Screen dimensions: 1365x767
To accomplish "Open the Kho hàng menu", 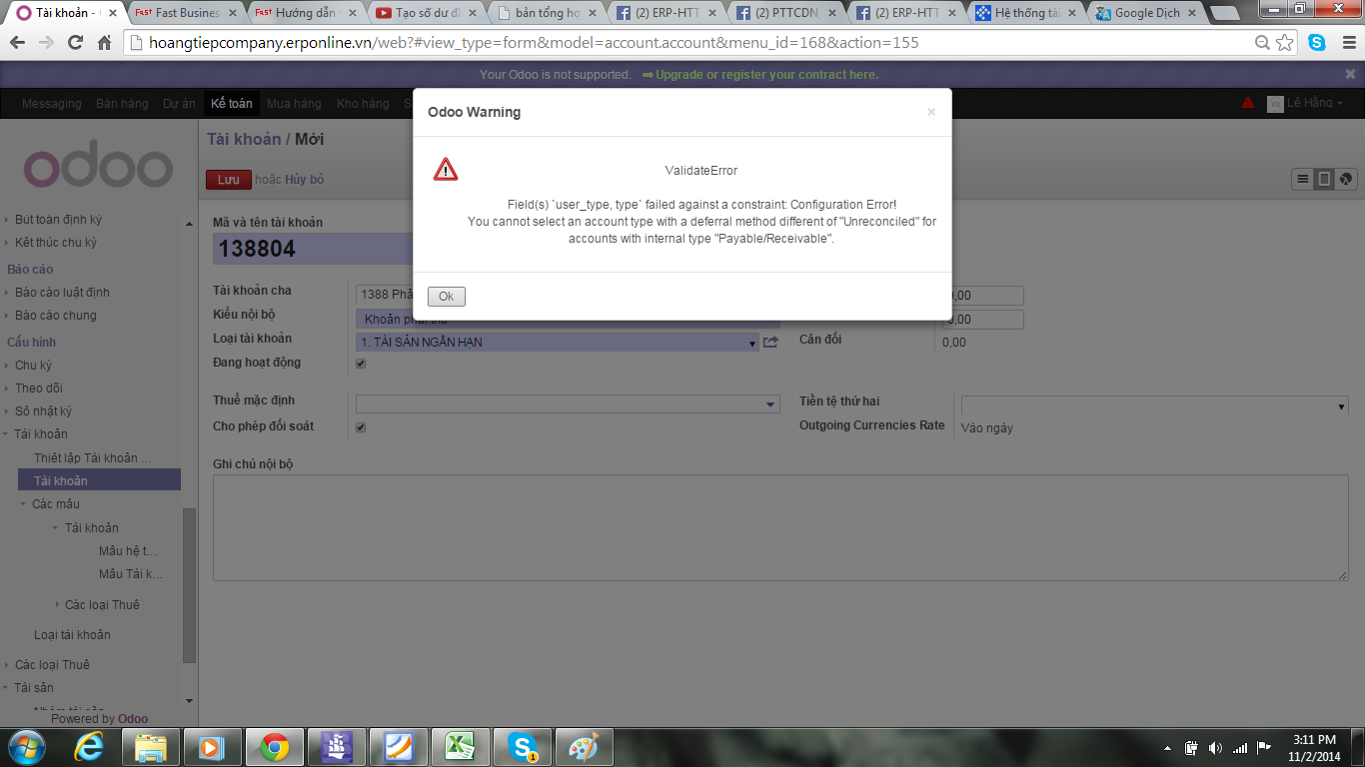I will [363, 104].
